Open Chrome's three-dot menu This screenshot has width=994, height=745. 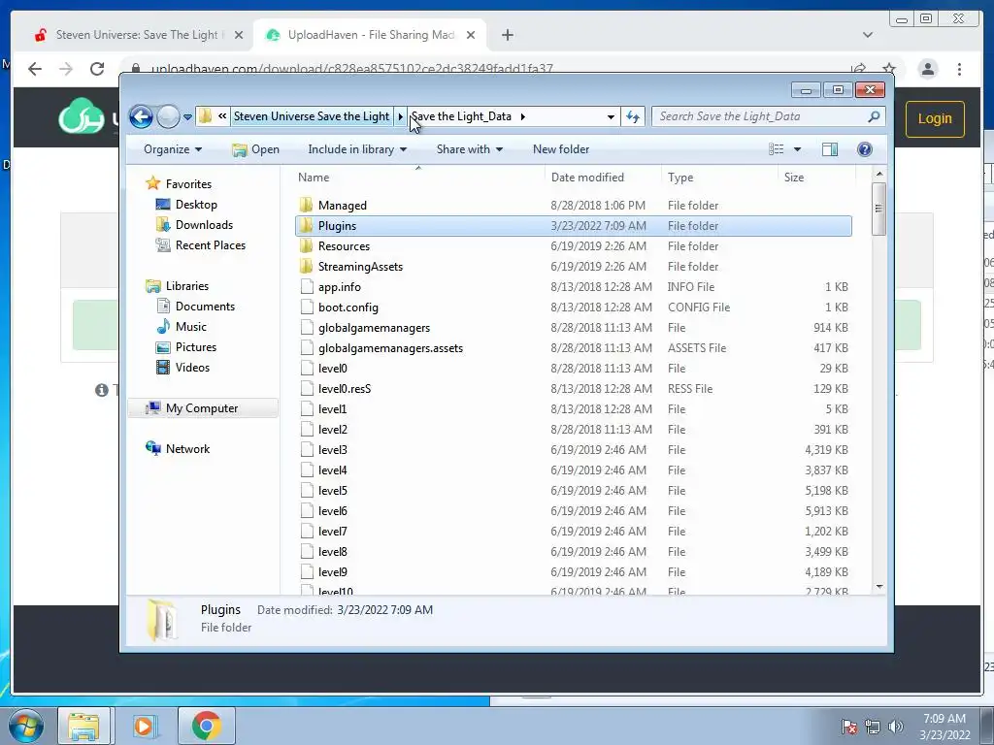click(960, 69)
